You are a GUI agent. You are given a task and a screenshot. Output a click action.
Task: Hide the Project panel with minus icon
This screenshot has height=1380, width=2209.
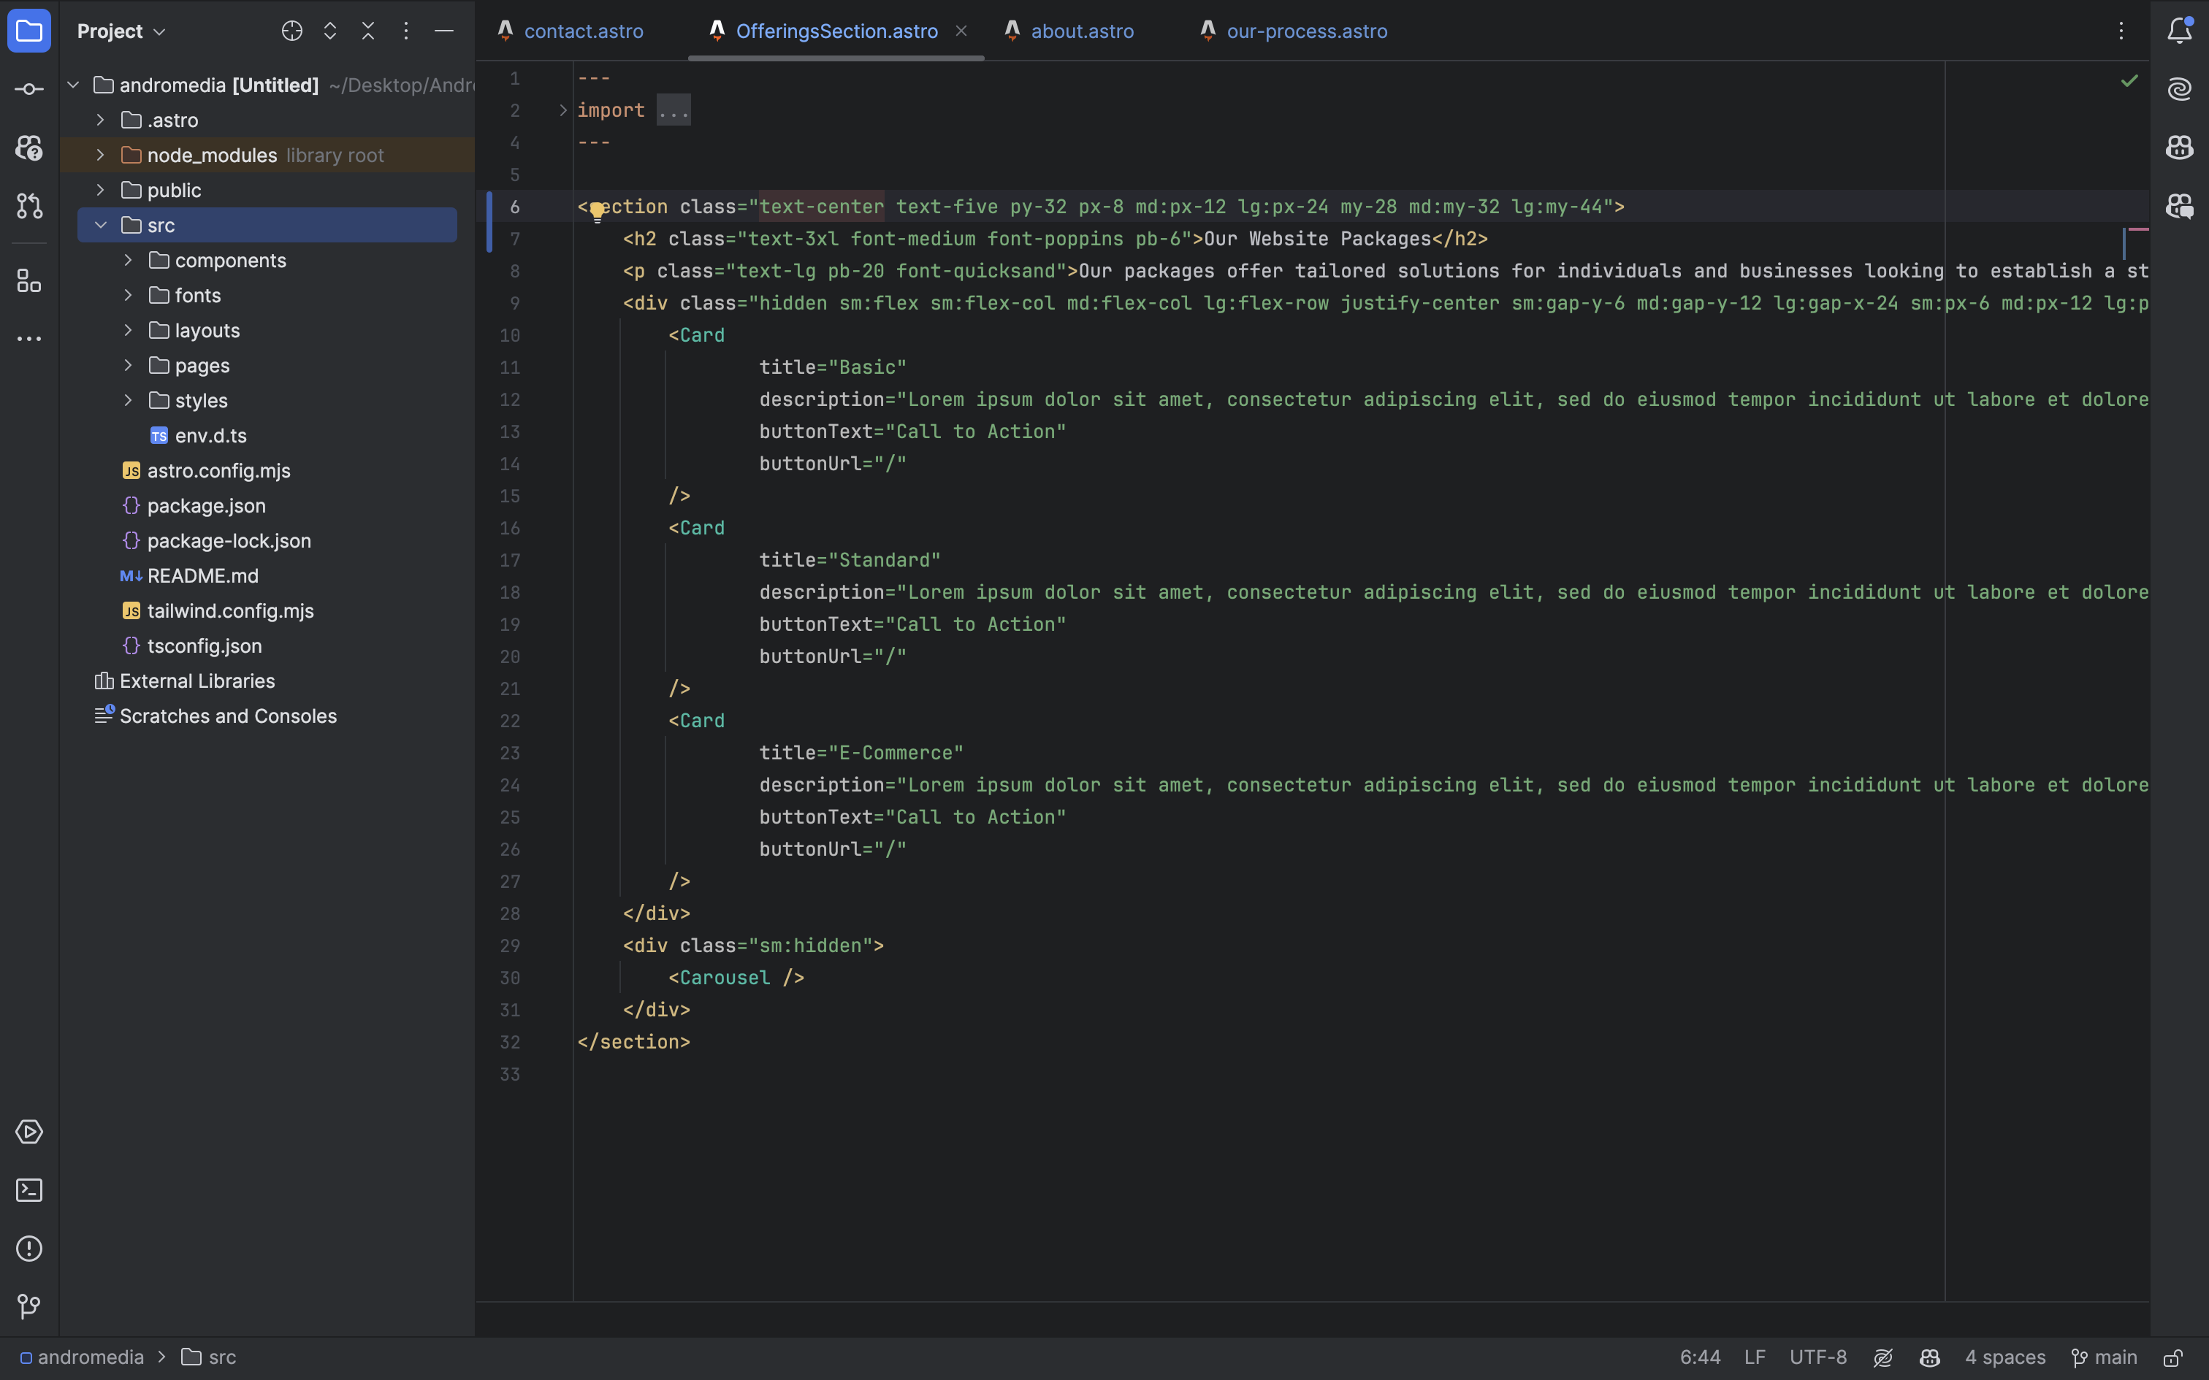click(443, 31)
